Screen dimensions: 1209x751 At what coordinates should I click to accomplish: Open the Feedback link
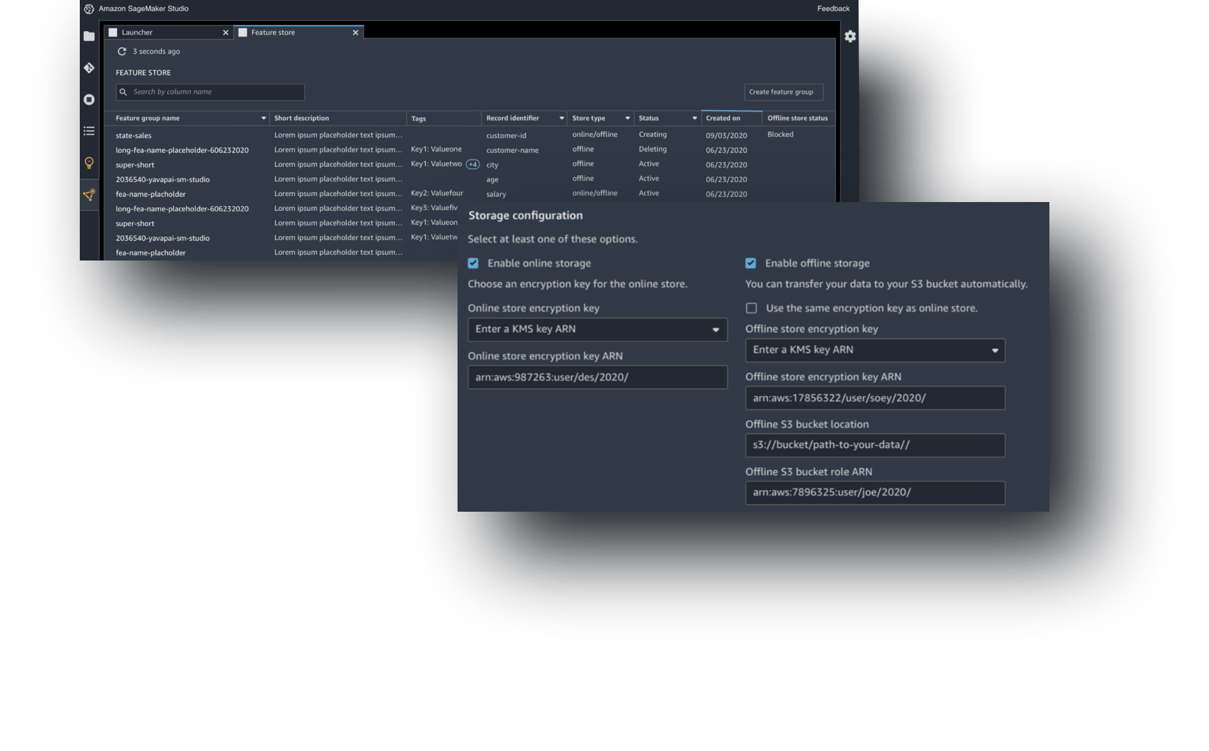click(833, 9)
